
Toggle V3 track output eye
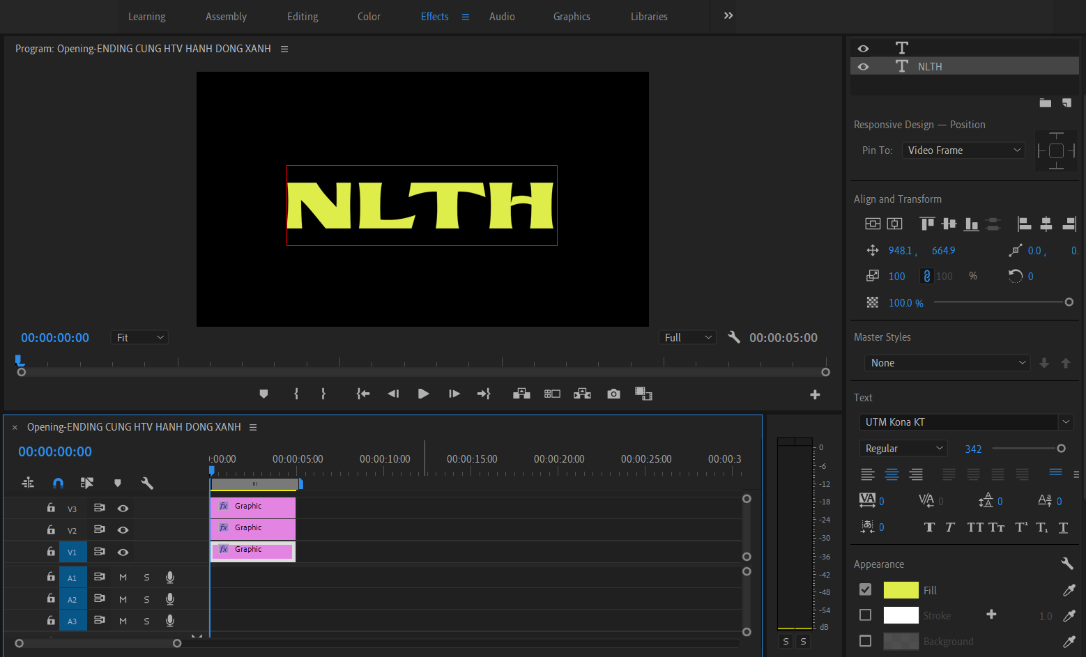[x=123, y=509]
